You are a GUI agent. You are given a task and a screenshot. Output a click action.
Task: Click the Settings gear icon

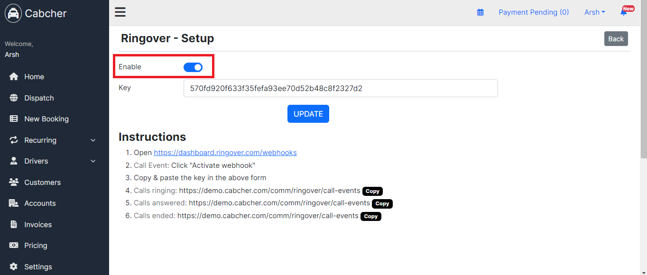[x=14, y=267]
